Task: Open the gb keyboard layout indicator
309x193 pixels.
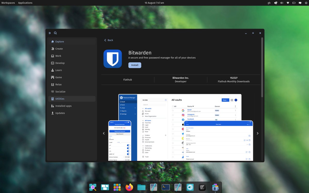Action: [x=269, y=3]
